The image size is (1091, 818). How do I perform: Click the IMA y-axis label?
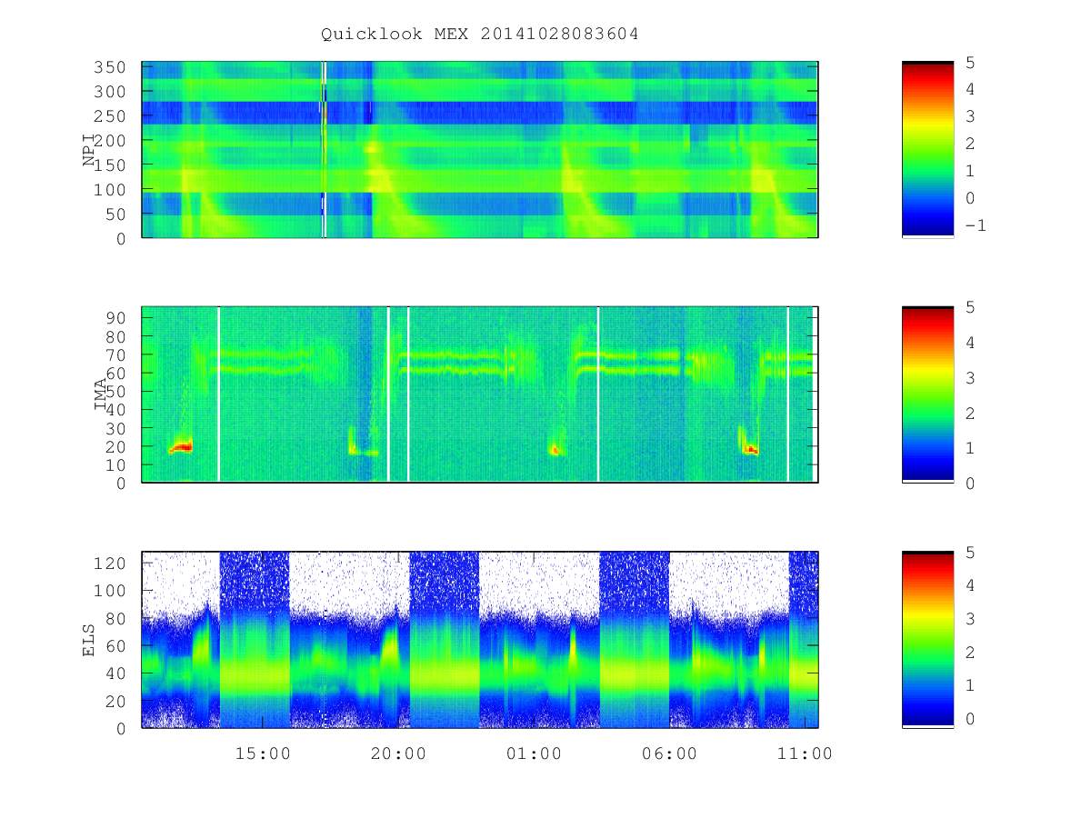pos(100,394)
